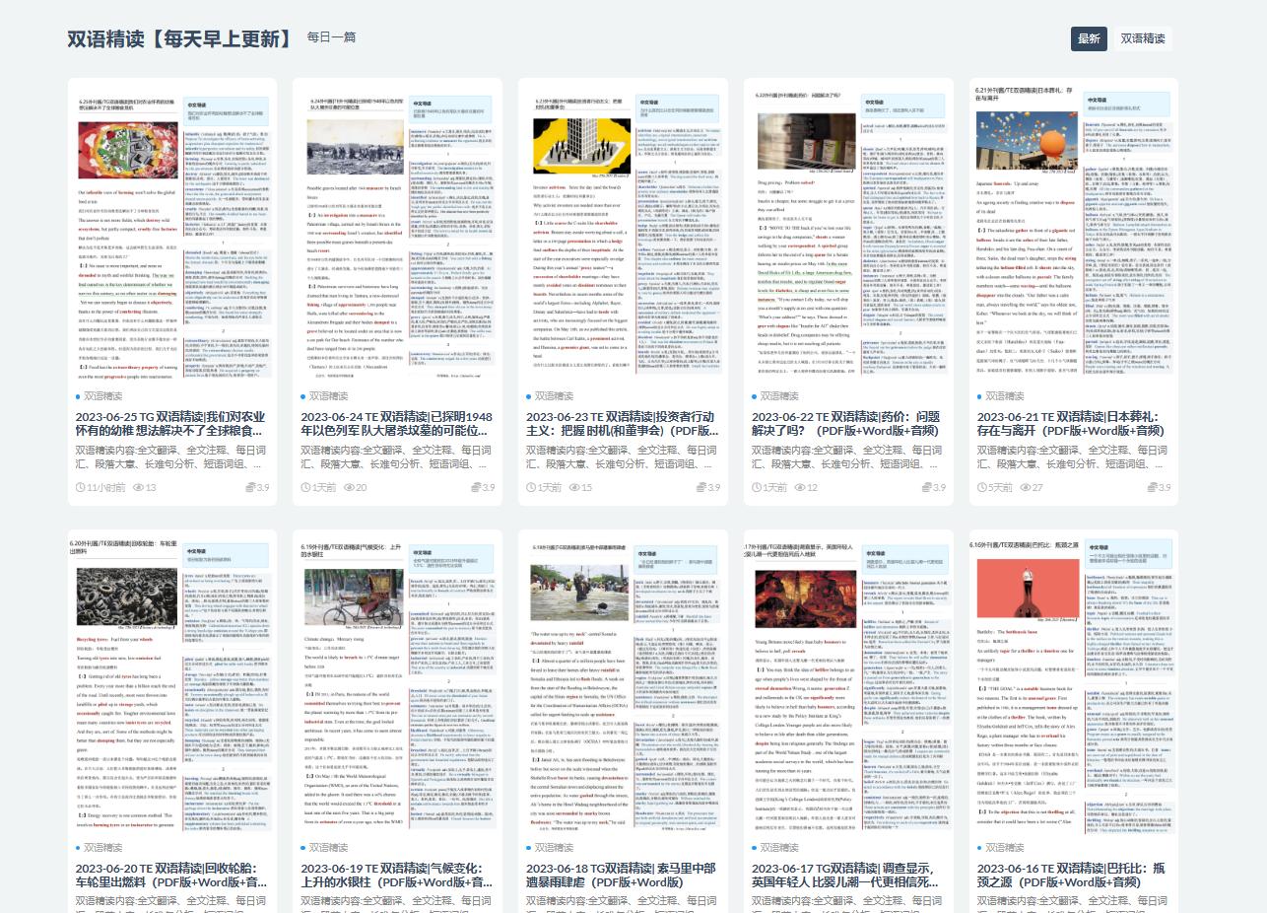Click the eye icon showing 13 views
This screenshot has width=1267, height=913.
pyautogui.click(x=138, y=485)
